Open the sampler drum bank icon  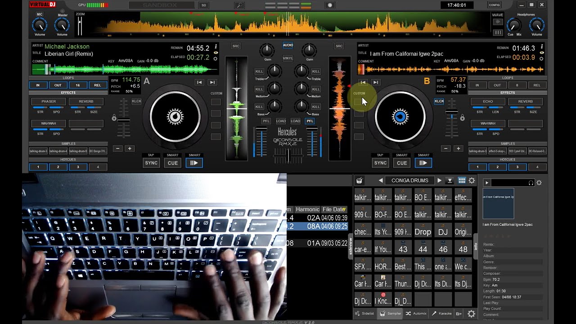click(x=360, y=180)
